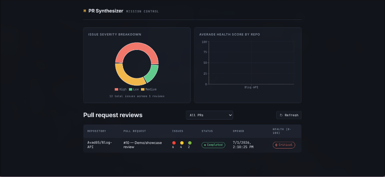Click the Health column header
This screenshot has width=385, height=177.
tap(282, 131)
